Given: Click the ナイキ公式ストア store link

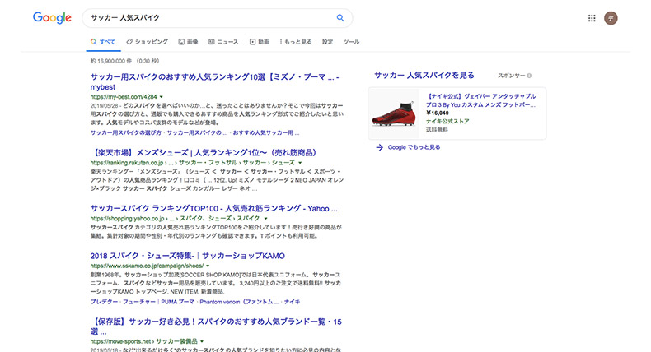Looking at the screenshot, I should click(447, 122).
